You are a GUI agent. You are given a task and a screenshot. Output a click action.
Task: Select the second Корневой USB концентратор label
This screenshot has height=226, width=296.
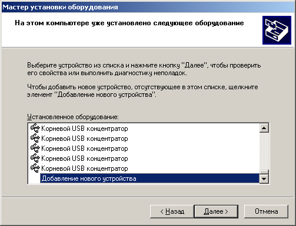pos(85,139)
